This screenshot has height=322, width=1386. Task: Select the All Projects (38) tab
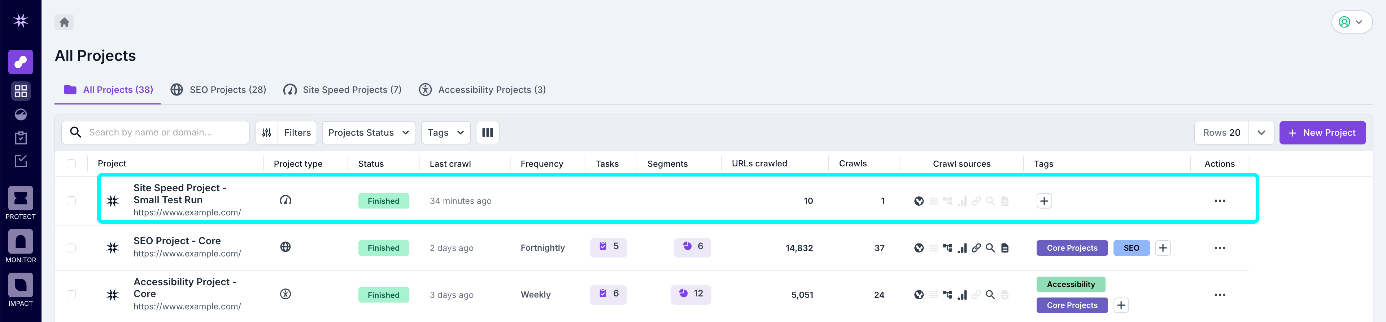pos(108,90)
